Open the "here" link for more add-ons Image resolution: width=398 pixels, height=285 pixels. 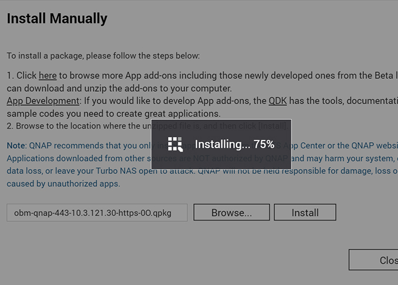point(48,75)
